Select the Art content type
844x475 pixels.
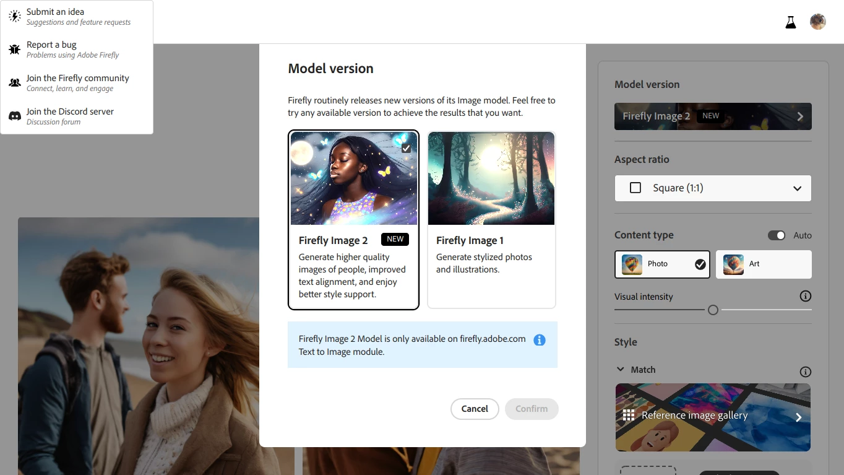click(x=764, y=264)
